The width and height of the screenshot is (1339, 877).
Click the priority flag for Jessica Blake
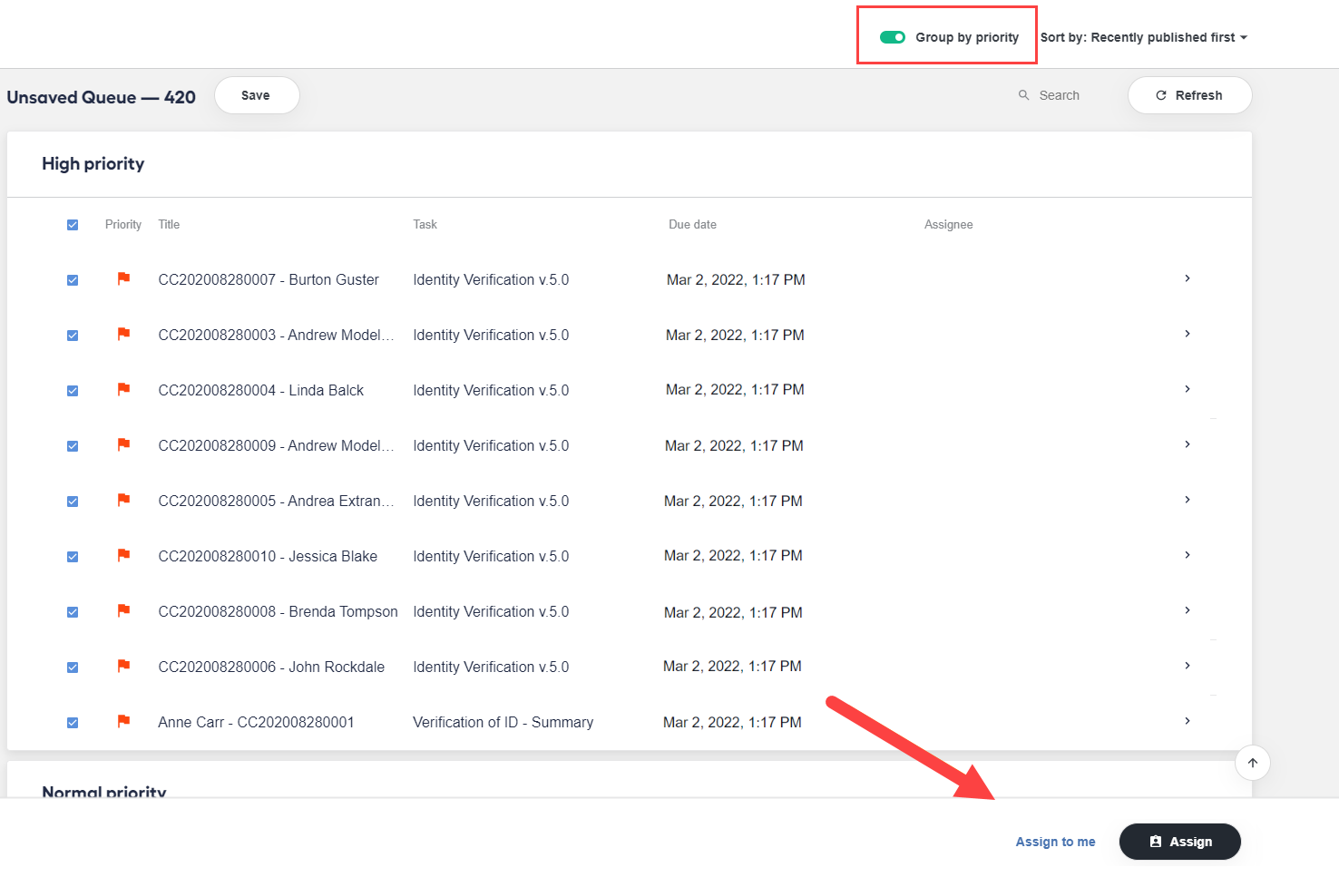[123, 555]
